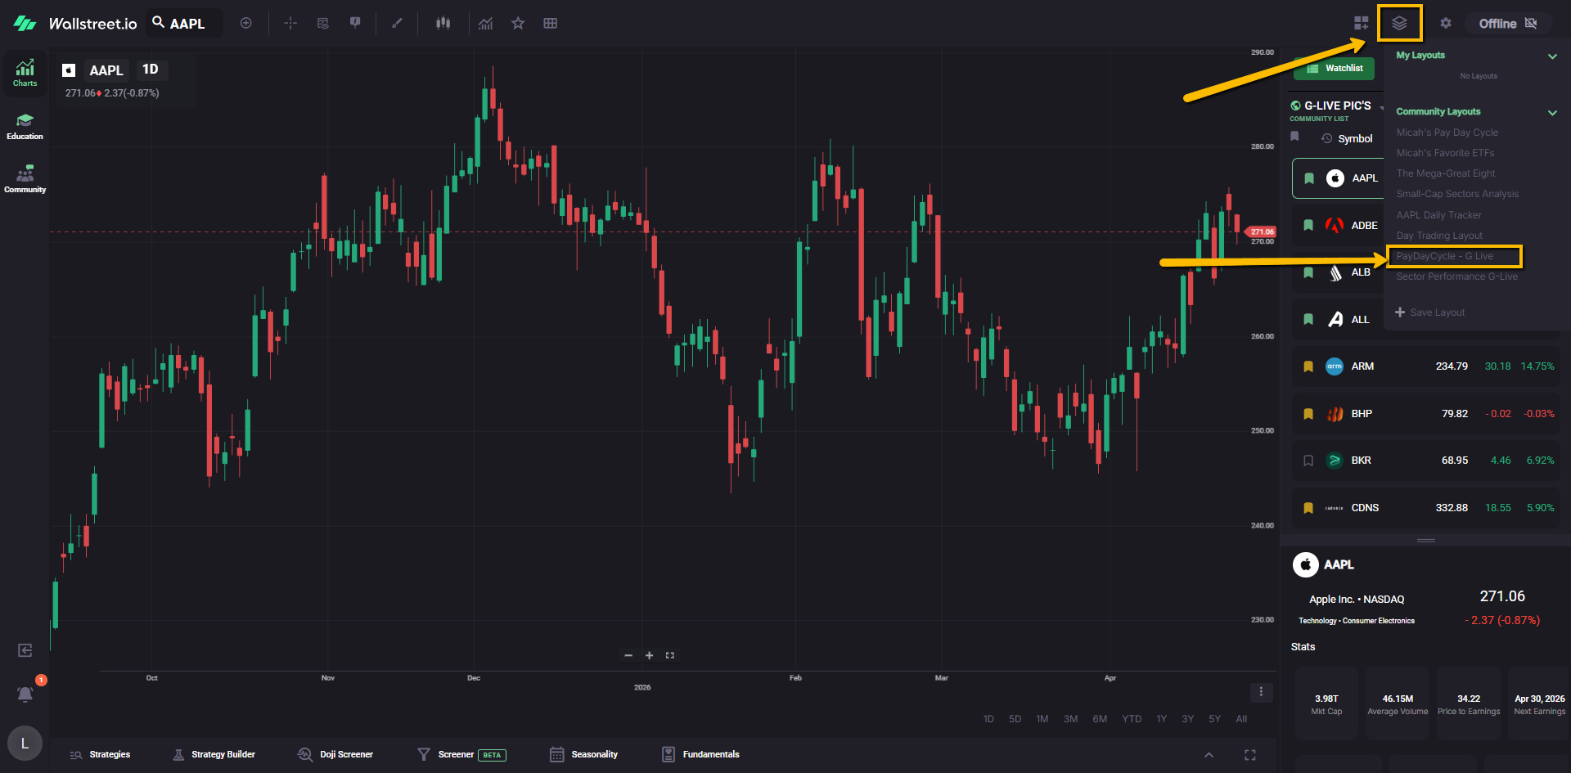The image size is (1571, 773).
Task: Click the AAPL symbol search field
Action: pos(187,24)
